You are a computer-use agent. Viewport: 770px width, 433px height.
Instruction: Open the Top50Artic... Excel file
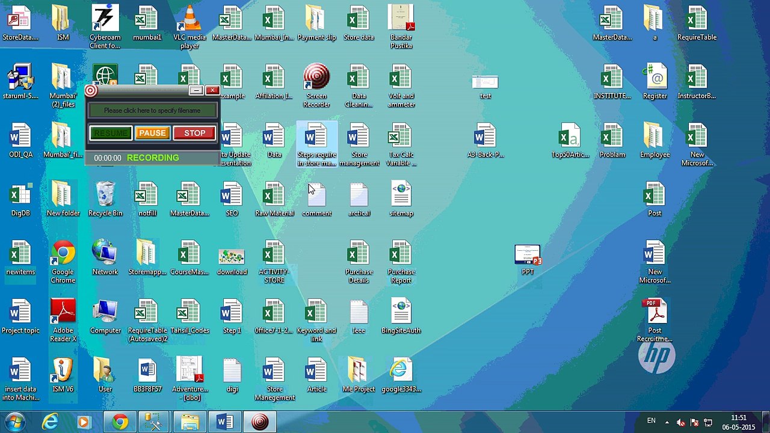coord(570,141)
